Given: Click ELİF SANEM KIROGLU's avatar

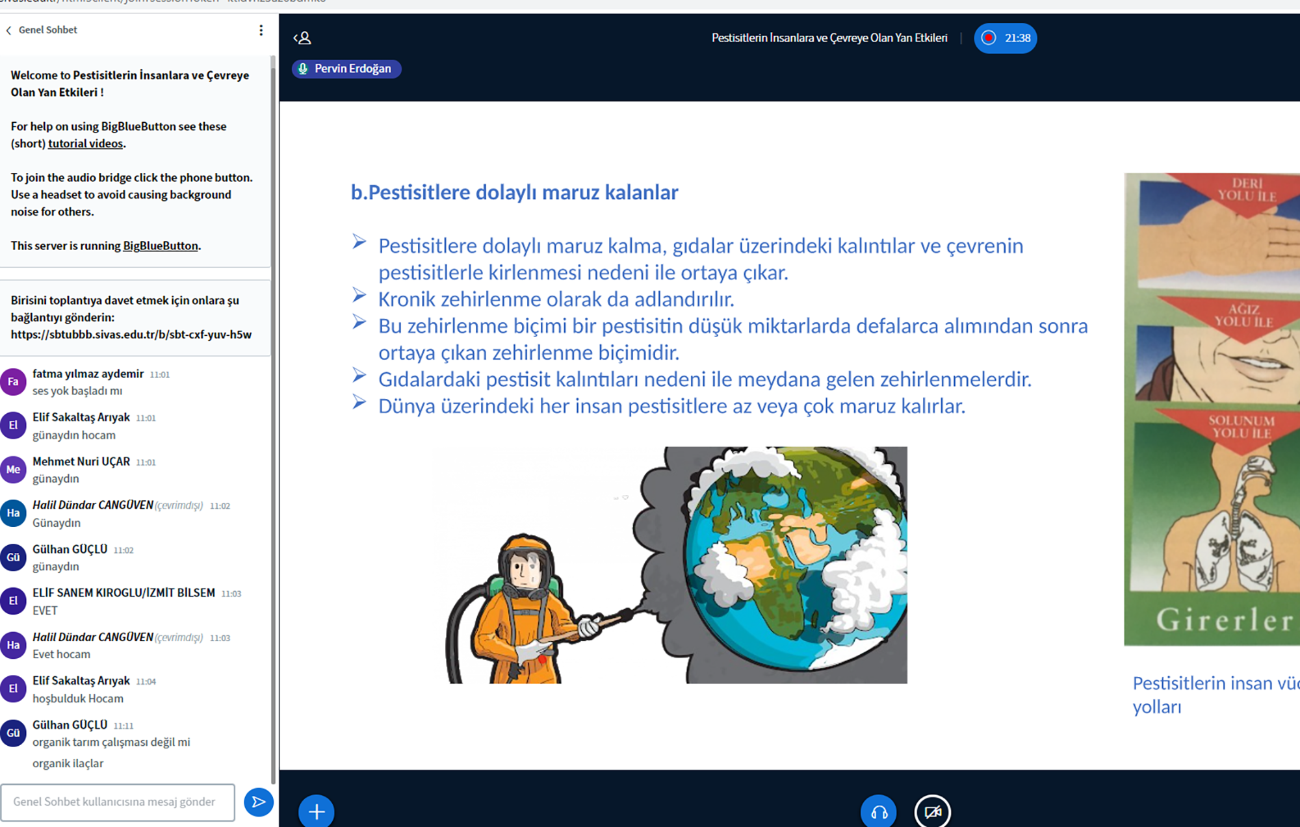Looking at the screenshot, I should click(13, 601).
